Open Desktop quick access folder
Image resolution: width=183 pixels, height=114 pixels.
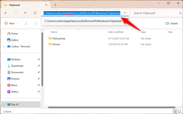coord(14,59)
